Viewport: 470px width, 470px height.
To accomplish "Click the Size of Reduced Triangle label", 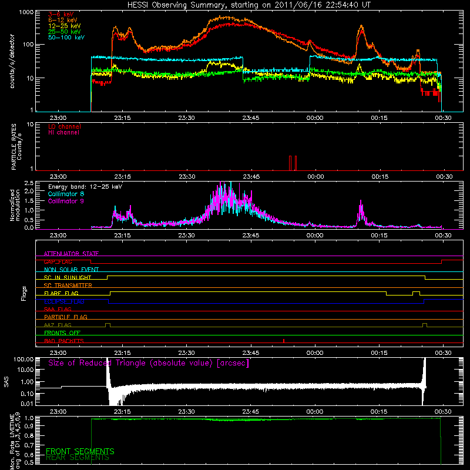I will coord(149,363).
